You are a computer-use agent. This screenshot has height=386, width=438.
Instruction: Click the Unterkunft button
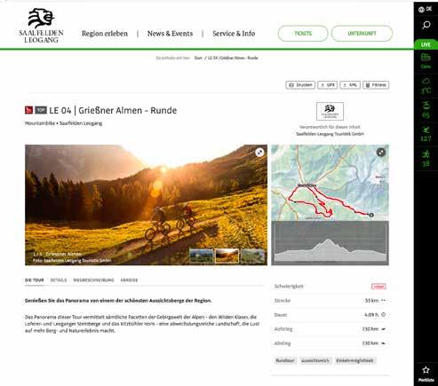362,34
